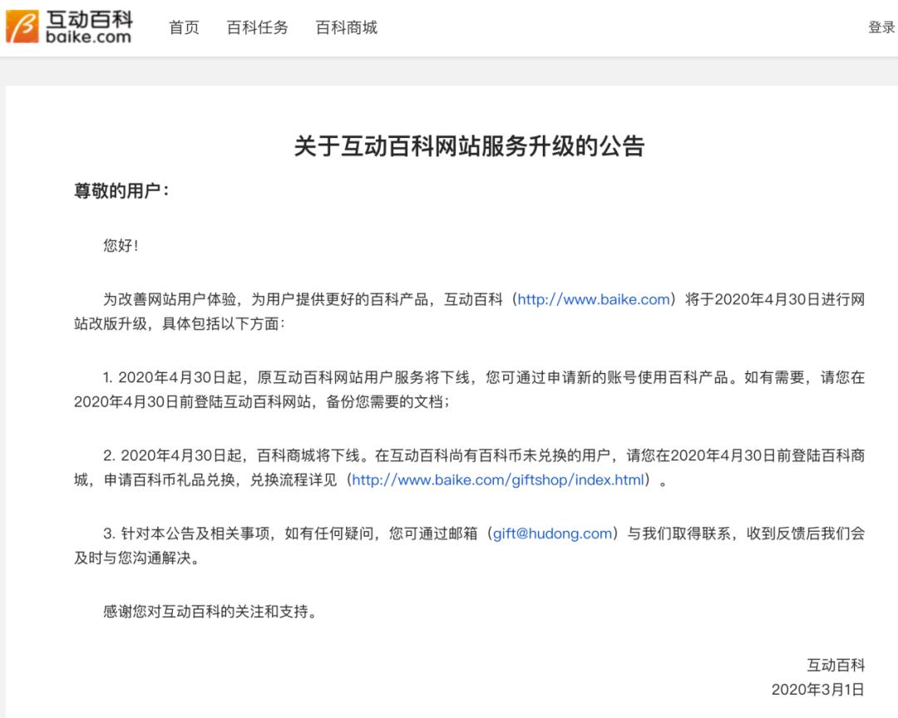The image size is (898, 718).
Task: Go to 百科商城 from the navigation bar
Action: coord(346,27)
